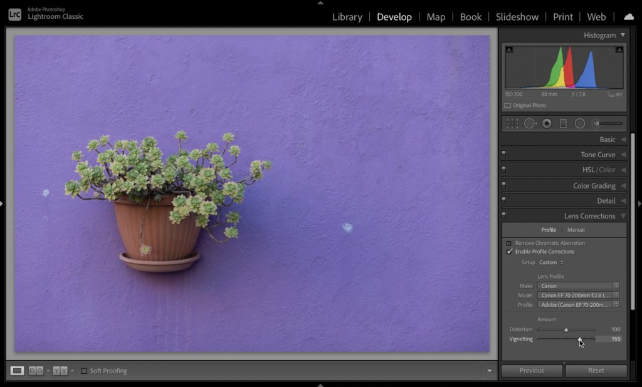
Task: Show the left panel via edge arrow
Action: (x=2, y=204)
